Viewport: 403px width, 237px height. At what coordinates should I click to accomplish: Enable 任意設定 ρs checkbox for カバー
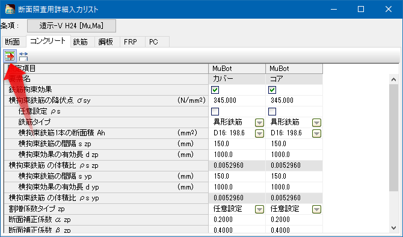pyautogui.click(x=215, y=111)
